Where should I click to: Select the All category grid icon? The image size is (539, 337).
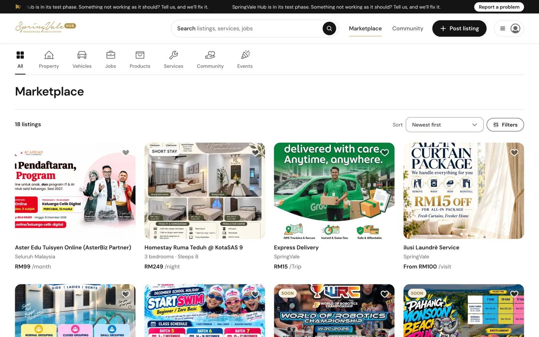pos(20,55)
